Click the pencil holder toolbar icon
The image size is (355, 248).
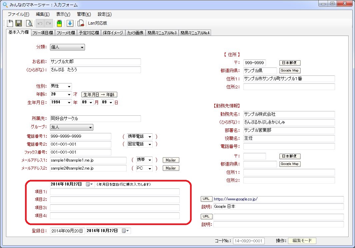pos(59,23)
